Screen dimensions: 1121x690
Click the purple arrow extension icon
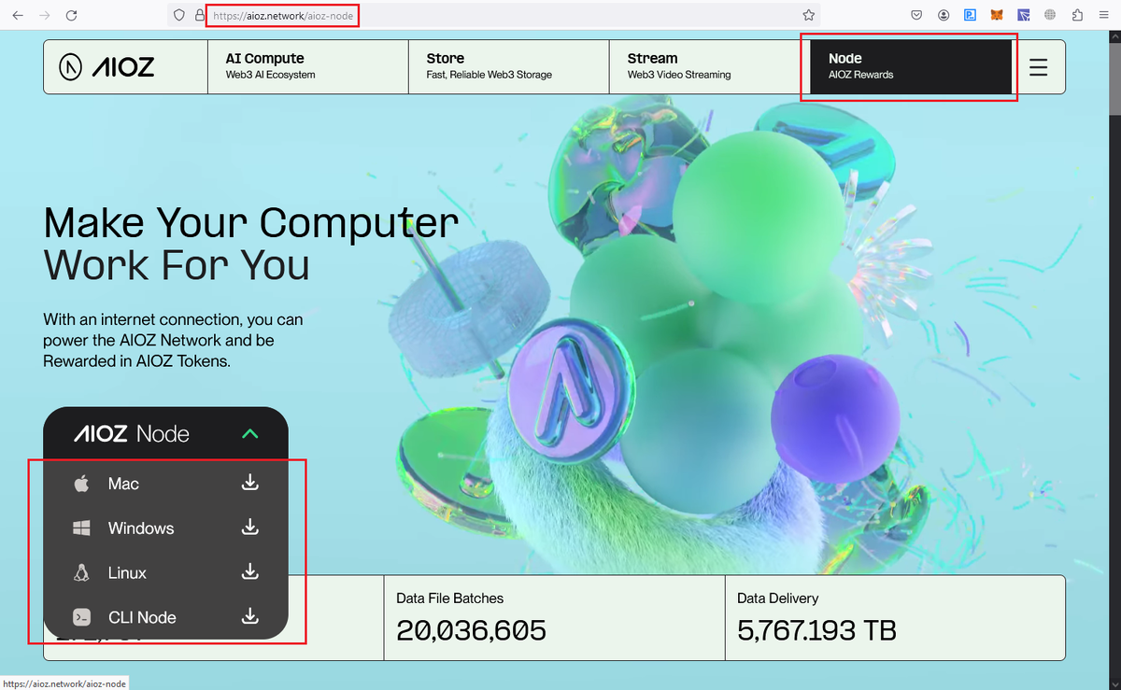(1024, 15)
